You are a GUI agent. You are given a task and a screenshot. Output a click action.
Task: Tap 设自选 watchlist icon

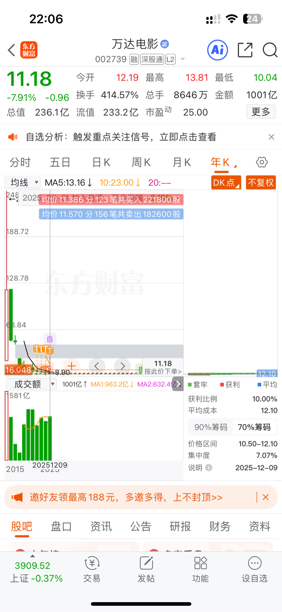click(x=254, y=570)
